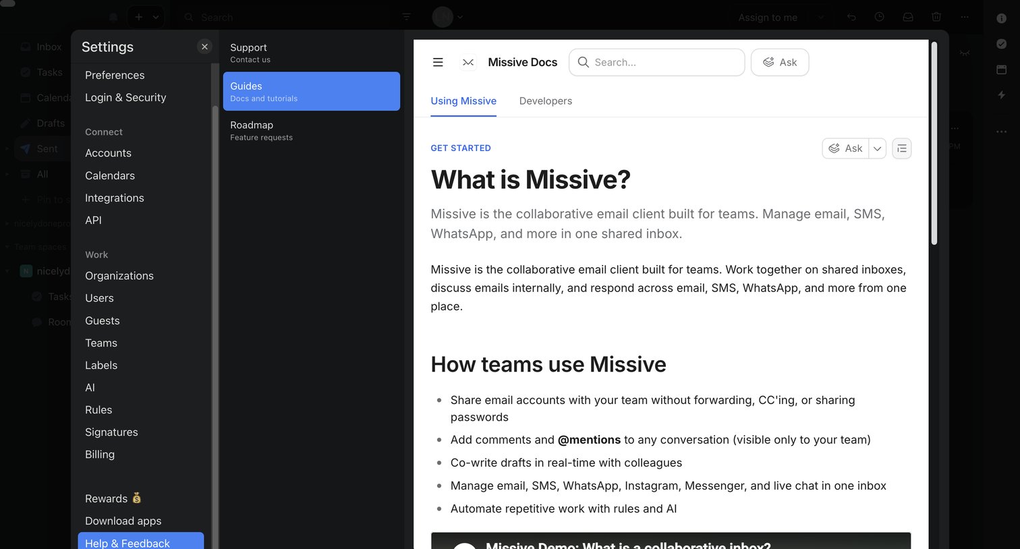Click the snooze clock icon in background
This screenshot has width=1020, height=549.
point(880,17)
